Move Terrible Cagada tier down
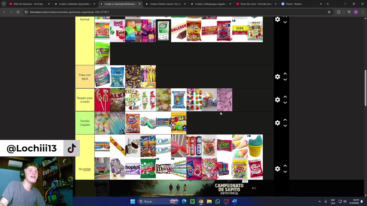The image size is (367, 206). (x=285, y=126)
